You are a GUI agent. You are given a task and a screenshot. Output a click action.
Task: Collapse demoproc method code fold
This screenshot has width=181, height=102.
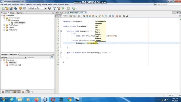(61, 31)
